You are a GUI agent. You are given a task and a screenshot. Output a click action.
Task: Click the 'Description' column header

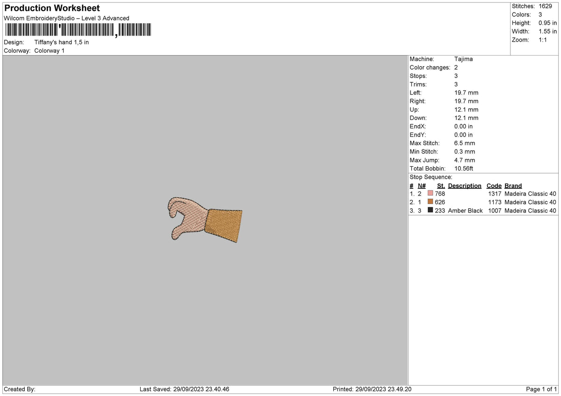(x=465, y=185)
